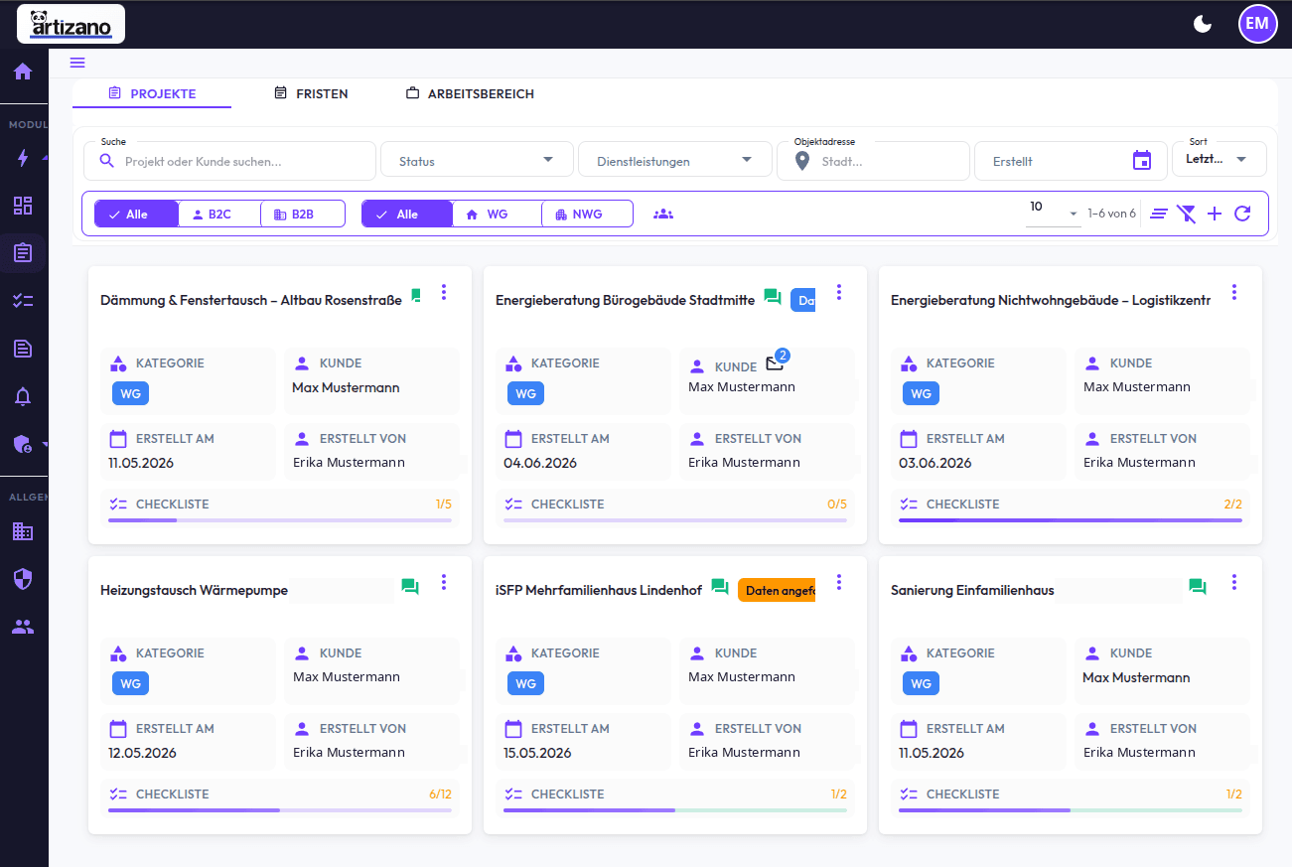
Task: Open the mail icon with badge 2
Action: [776, 362]
